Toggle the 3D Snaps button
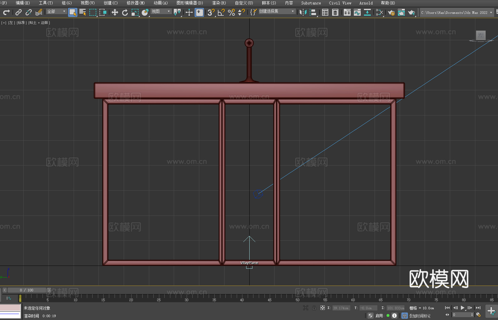The image size is (498, 320). click(211, 12)
